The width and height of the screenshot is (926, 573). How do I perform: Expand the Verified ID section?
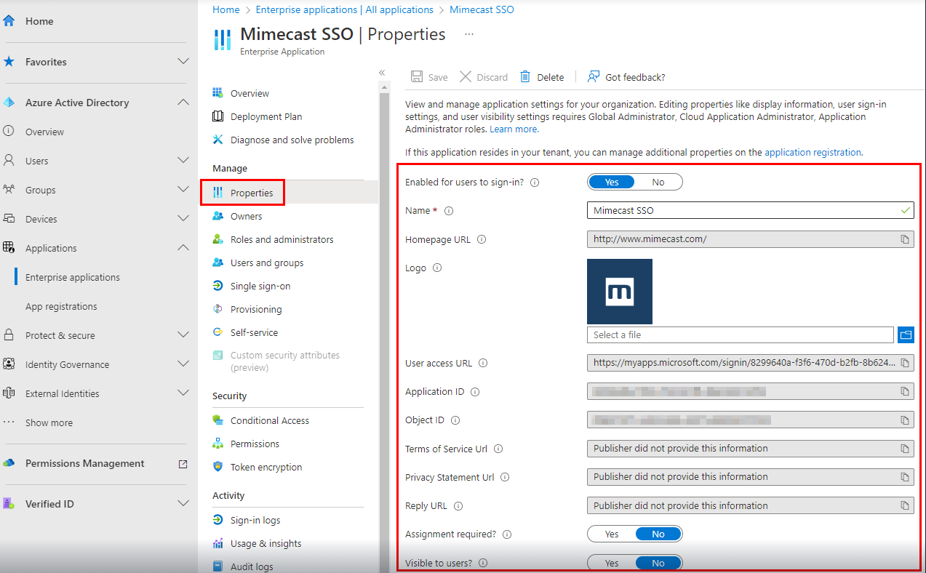[x=183, y=504]
